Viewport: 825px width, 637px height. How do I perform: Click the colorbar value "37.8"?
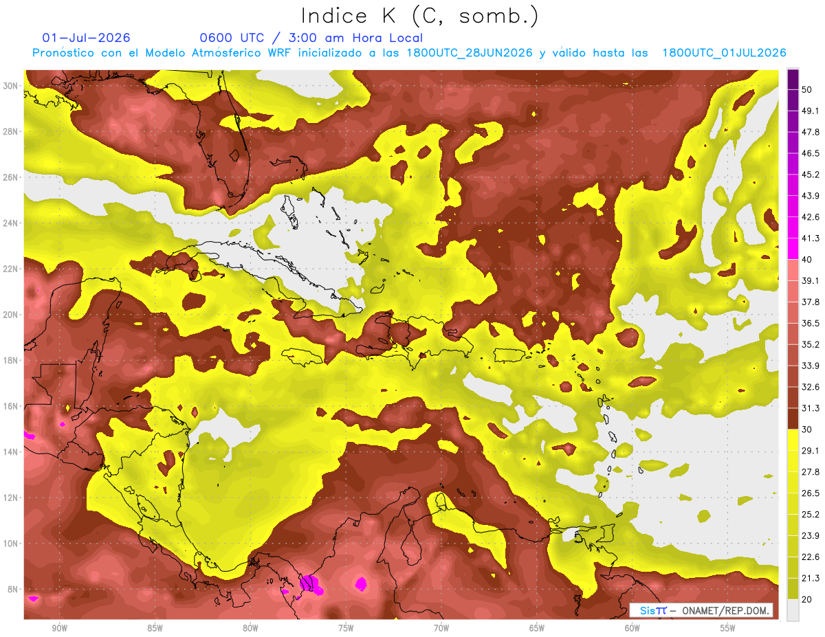coord(810,302)
